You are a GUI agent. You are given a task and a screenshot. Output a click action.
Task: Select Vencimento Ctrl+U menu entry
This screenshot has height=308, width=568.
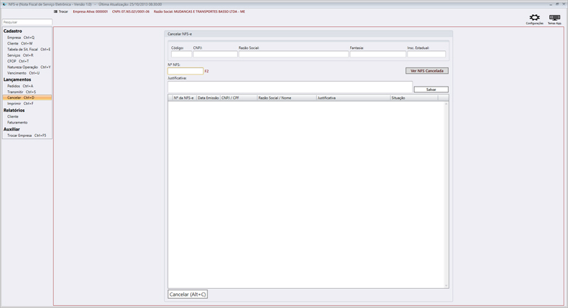click(23, 73)
